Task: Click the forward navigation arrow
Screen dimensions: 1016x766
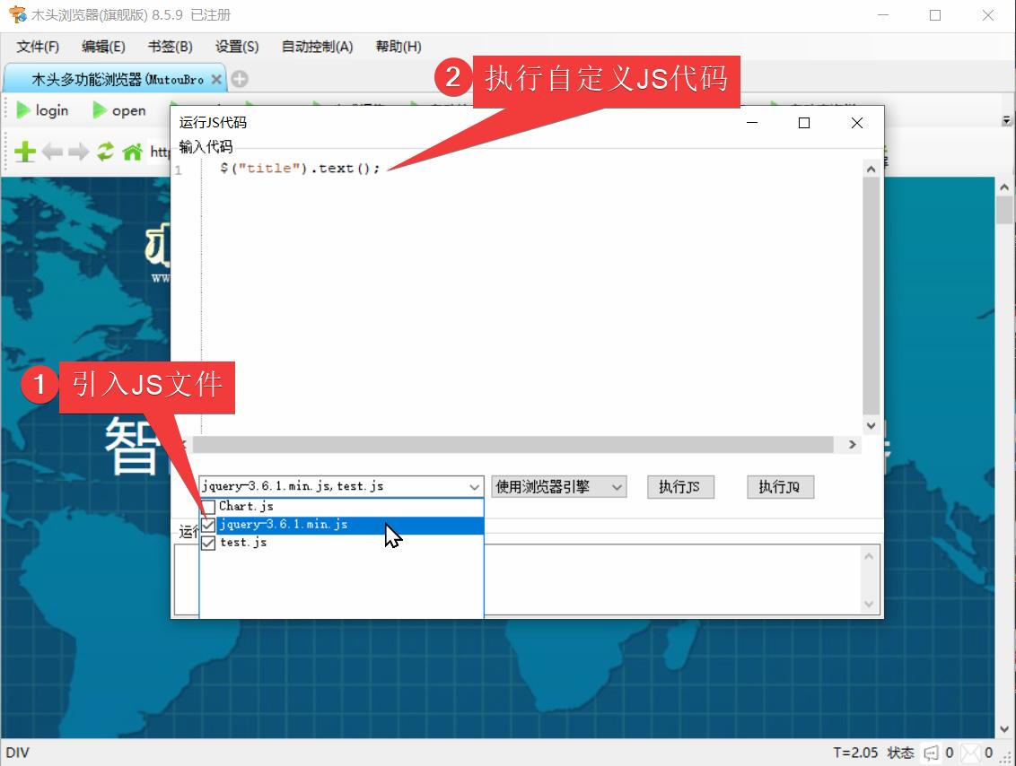Action: coord(78,151)
